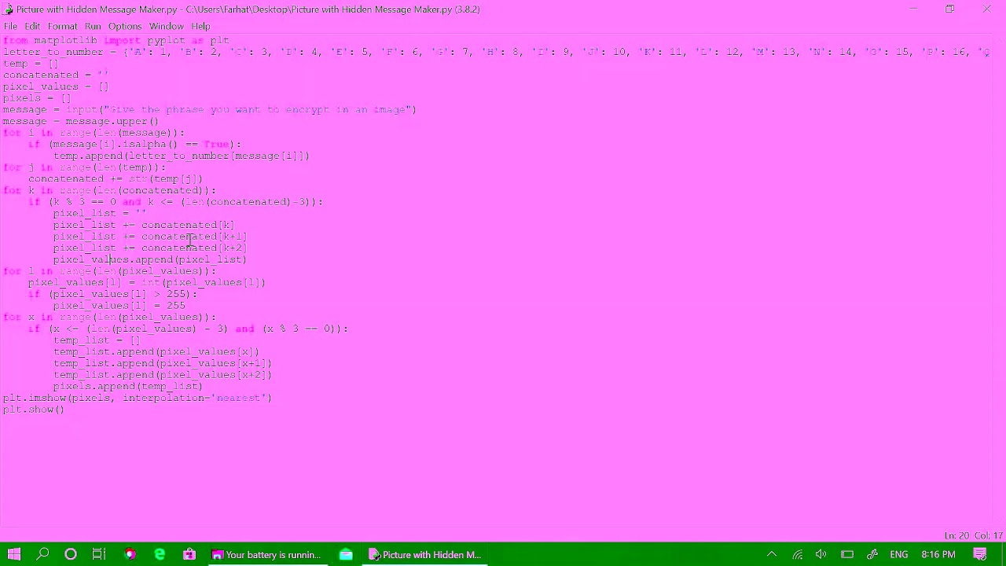Show hidden tray icons chevron
The image size is (1006, 566).
coord(772,554)
